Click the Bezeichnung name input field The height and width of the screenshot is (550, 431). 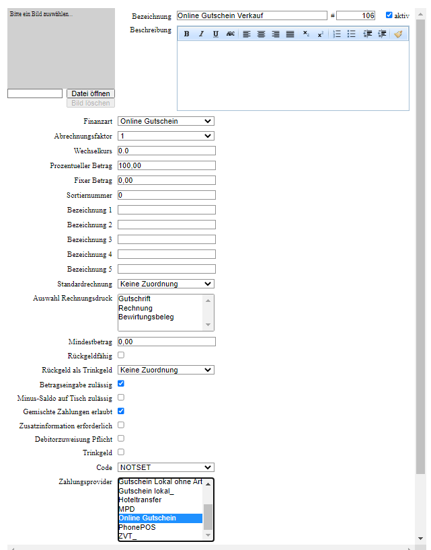pos(251,15)
